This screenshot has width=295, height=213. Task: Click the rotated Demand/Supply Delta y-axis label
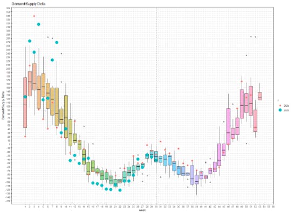click(x=3, y=105)
